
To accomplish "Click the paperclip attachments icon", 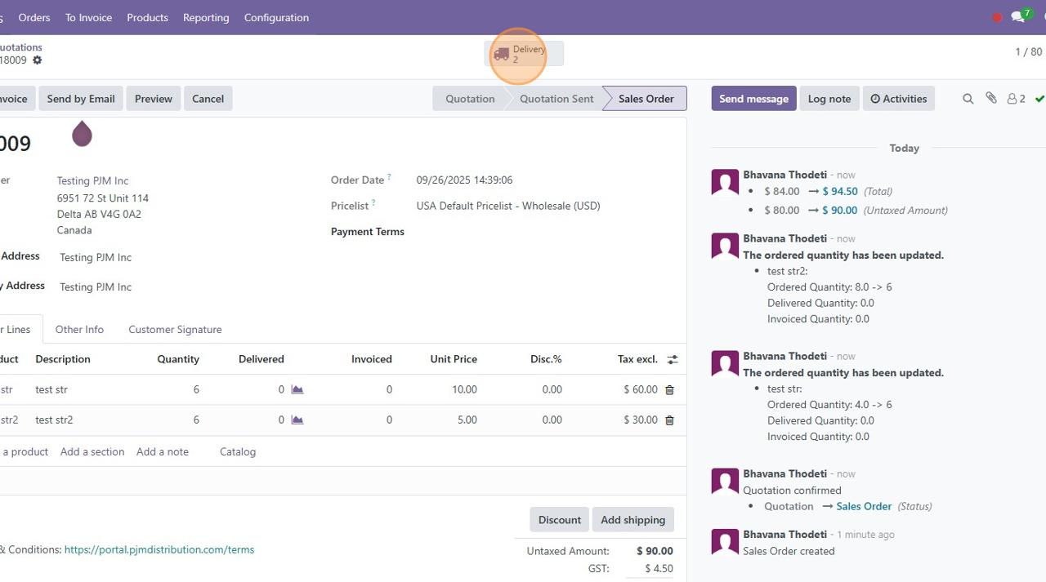I will tap(991, 99).
